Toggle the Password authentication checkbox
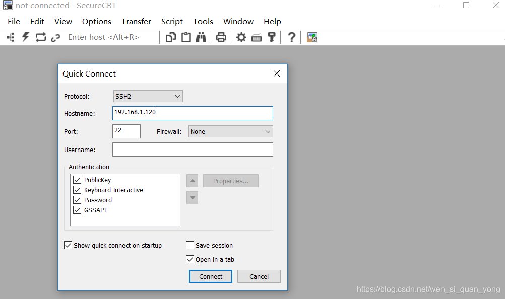505x299 pixels. tap(77, 200)
